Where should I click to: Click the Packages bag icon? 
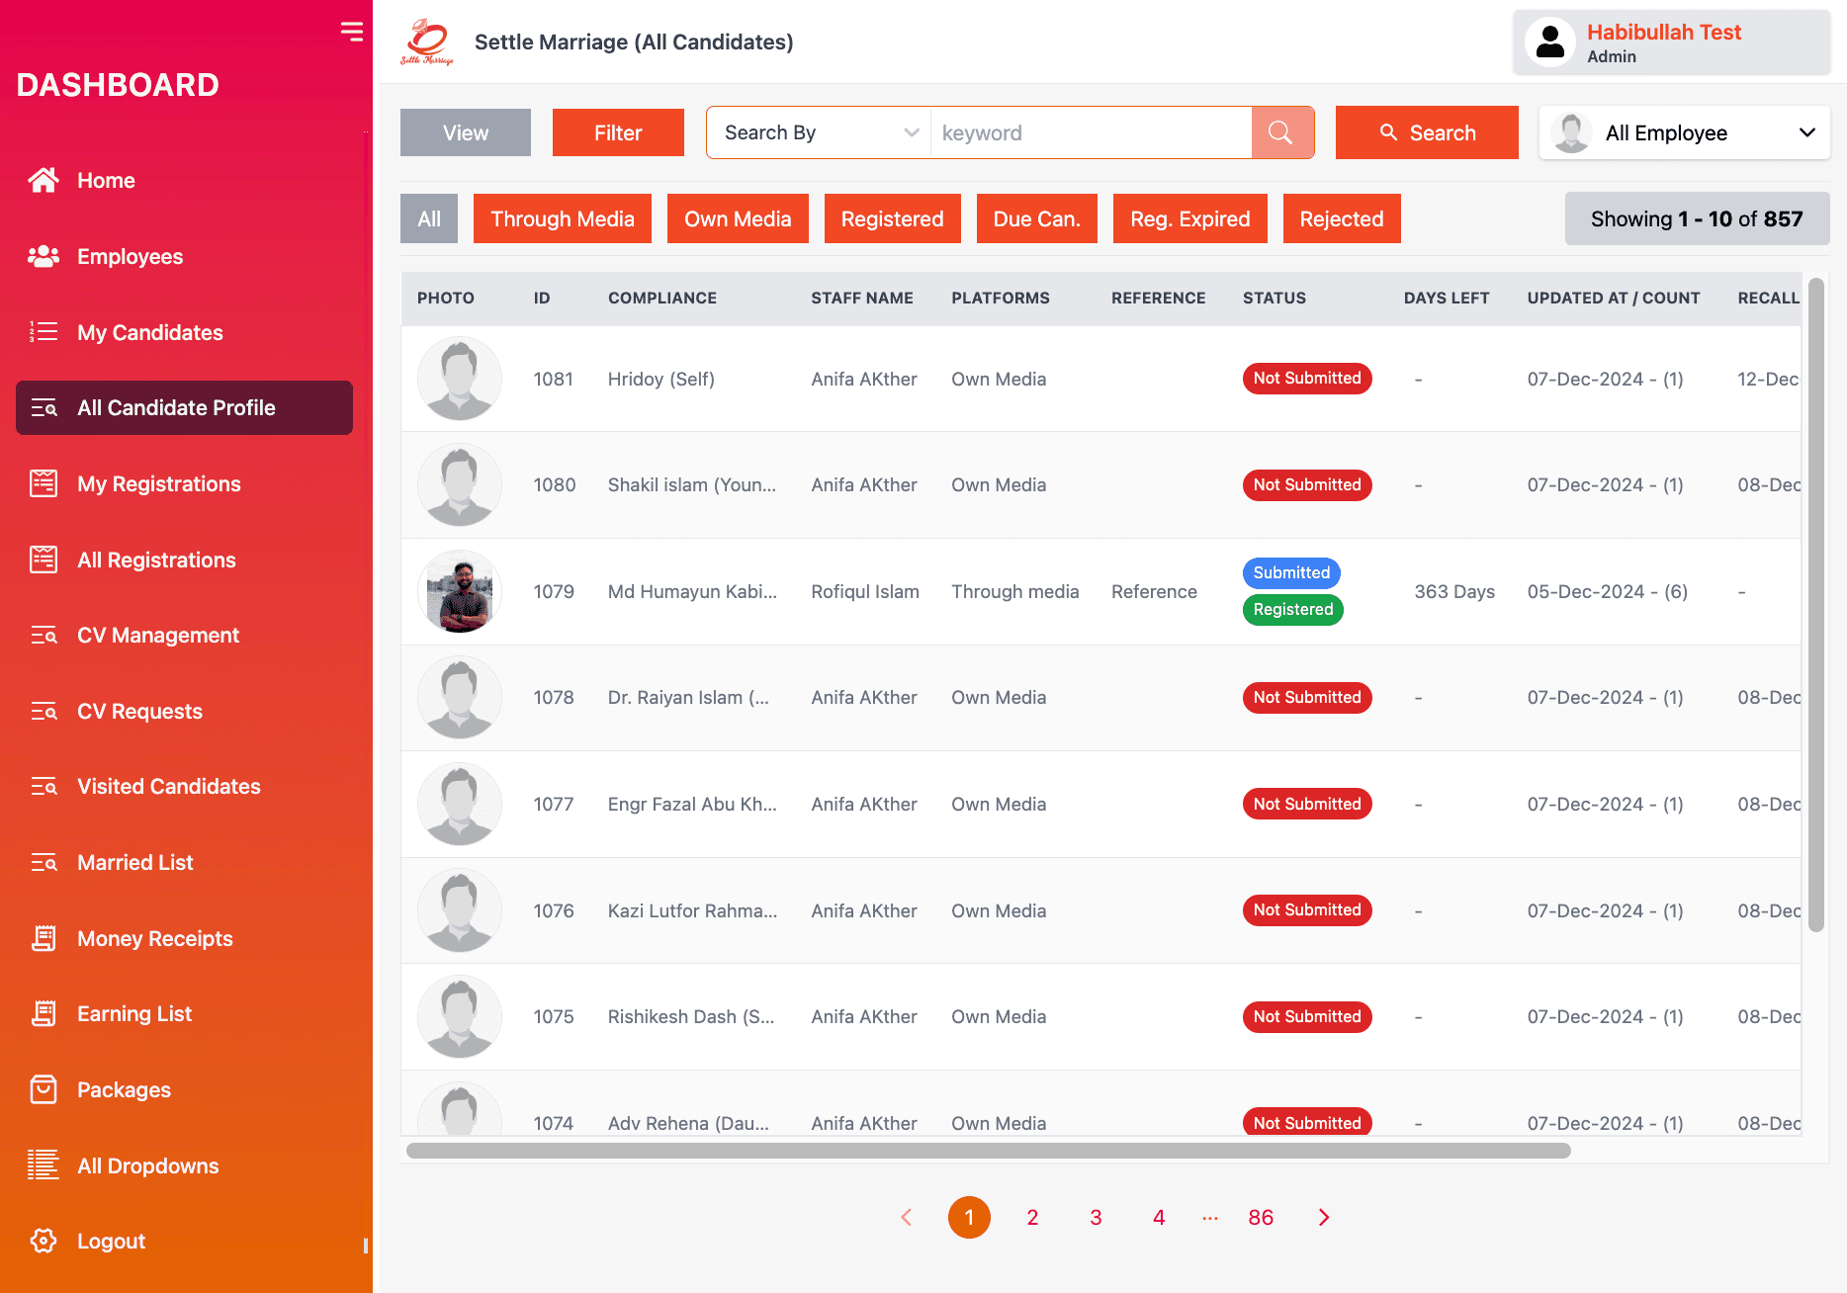click(x=44, y=1089)
